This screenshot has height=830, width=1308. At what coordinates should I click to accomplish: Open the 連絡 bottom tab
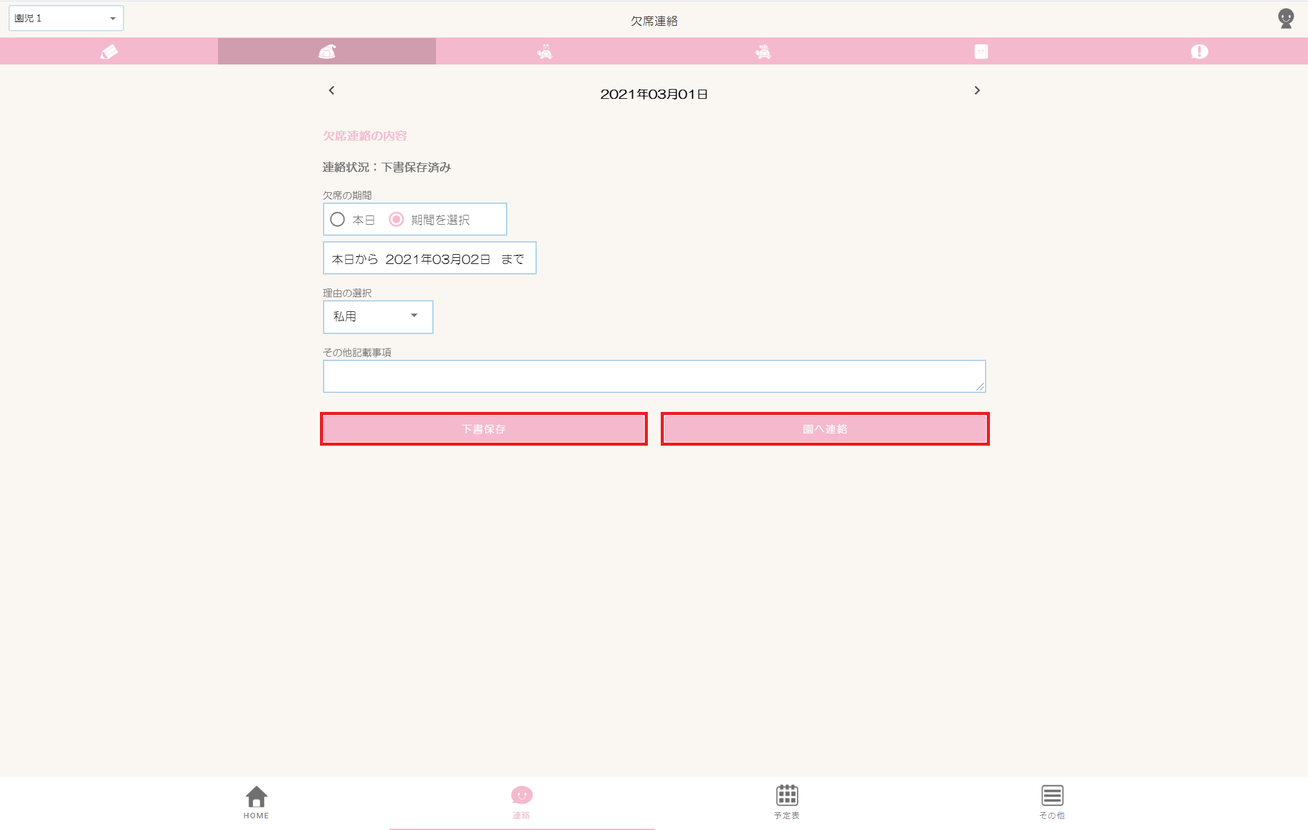coord(521,802)
